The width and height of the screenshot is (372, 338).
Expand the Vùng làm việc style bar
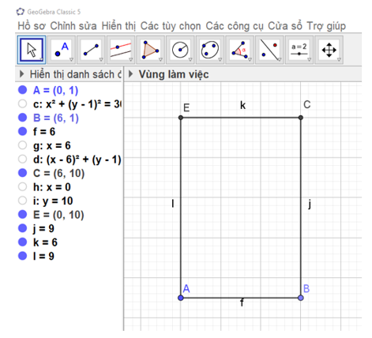130,74
